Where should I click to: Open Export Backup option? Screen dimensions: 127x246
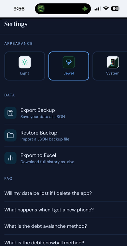(66, 113)
